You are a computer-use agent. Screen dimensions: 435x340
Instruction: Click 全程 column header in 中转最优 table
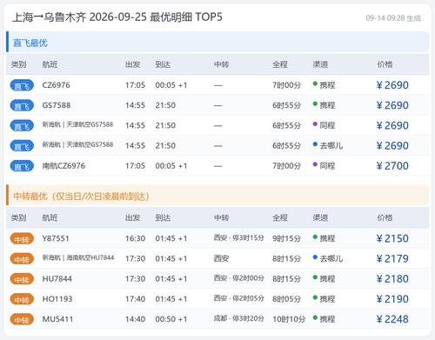280,217
